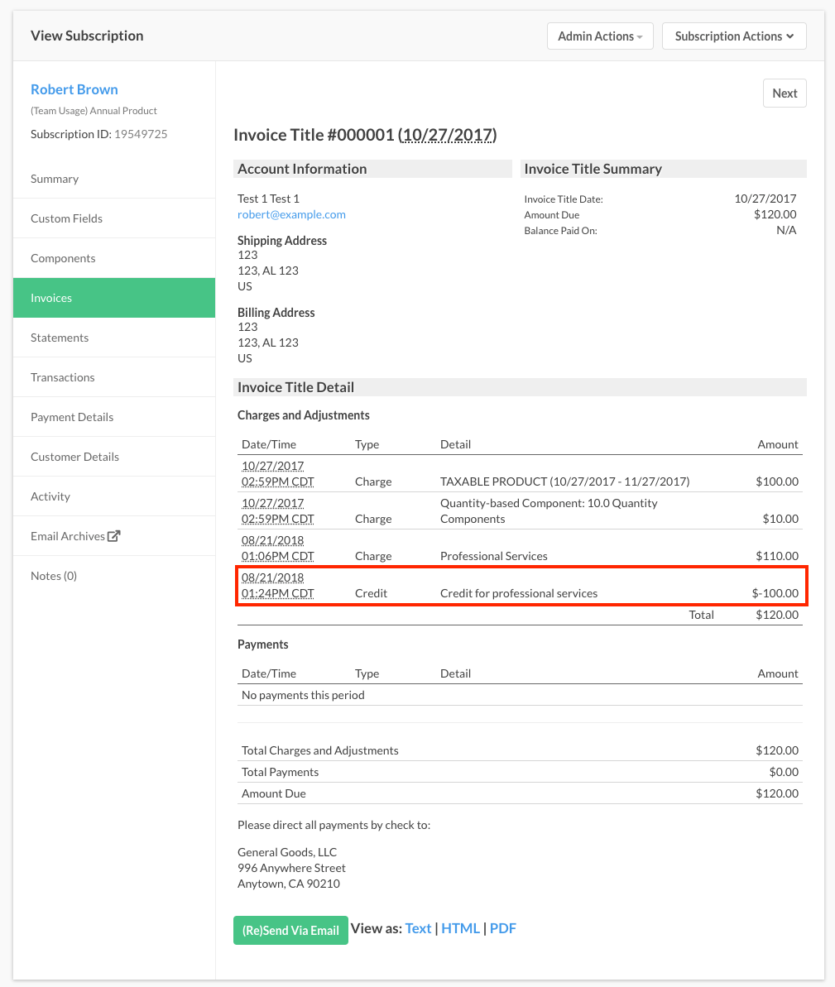The image size is (835, 987).
Task: Go to the Summary section
Action: click(114, 179)
